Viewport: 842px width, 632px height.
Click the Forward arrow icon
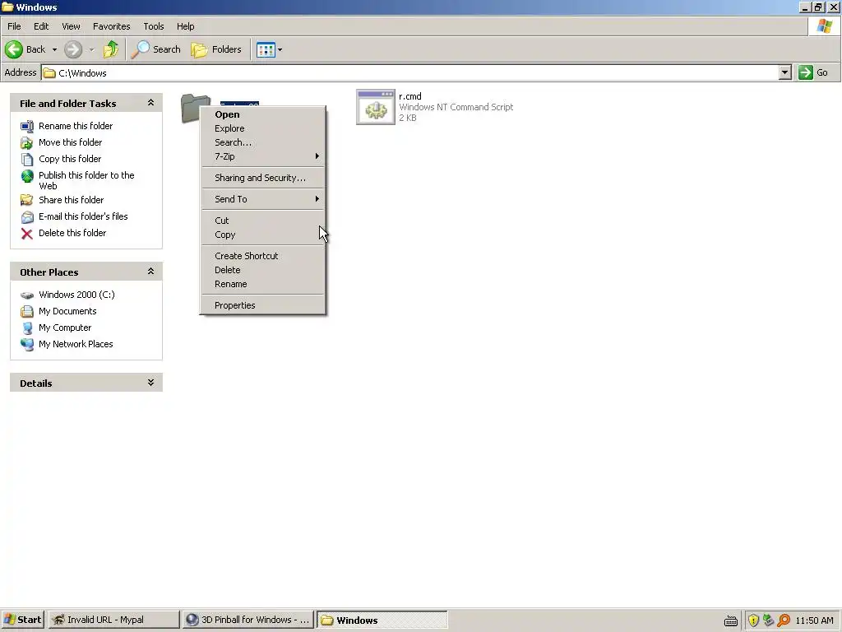[73, 49]
